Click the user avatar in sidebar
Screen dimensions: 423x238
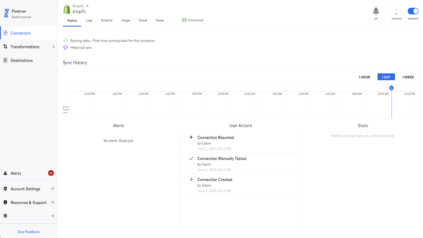(x=5, y=216)
